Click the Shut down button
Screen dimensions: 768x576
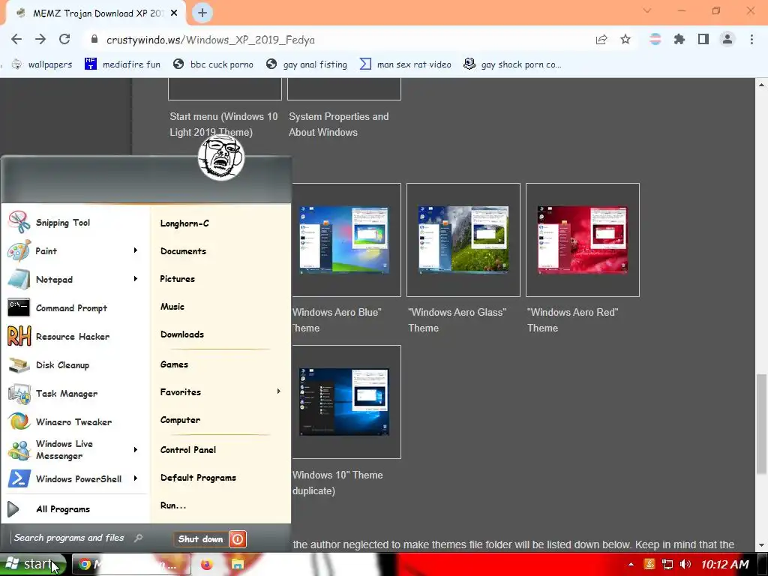[201, 539]
